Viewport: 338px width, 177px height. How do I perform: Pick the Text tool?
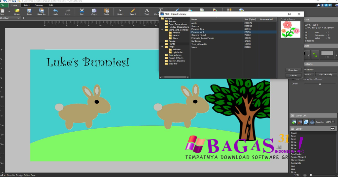pos(147,12)
